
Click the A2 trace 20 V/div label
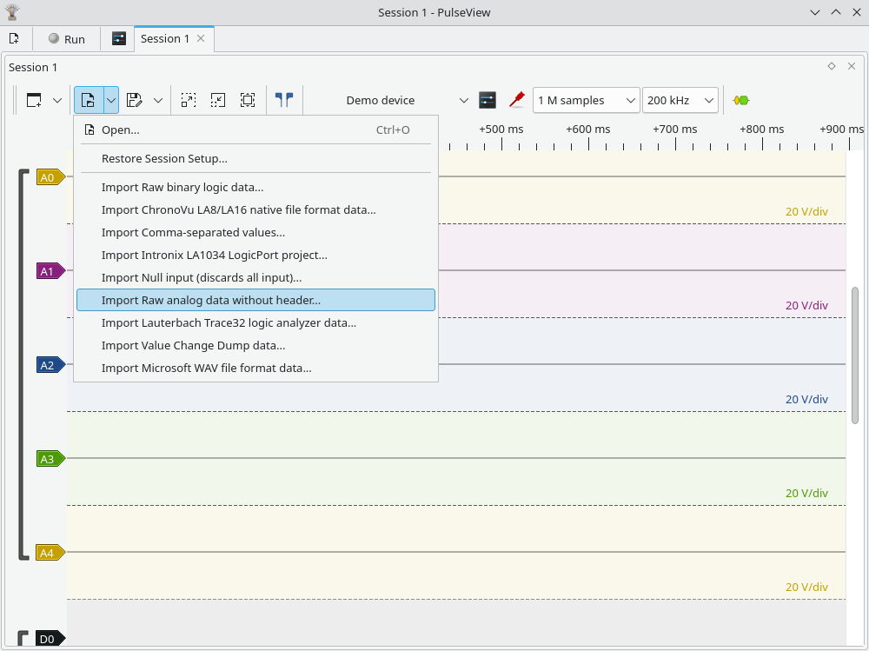point(806,399)
